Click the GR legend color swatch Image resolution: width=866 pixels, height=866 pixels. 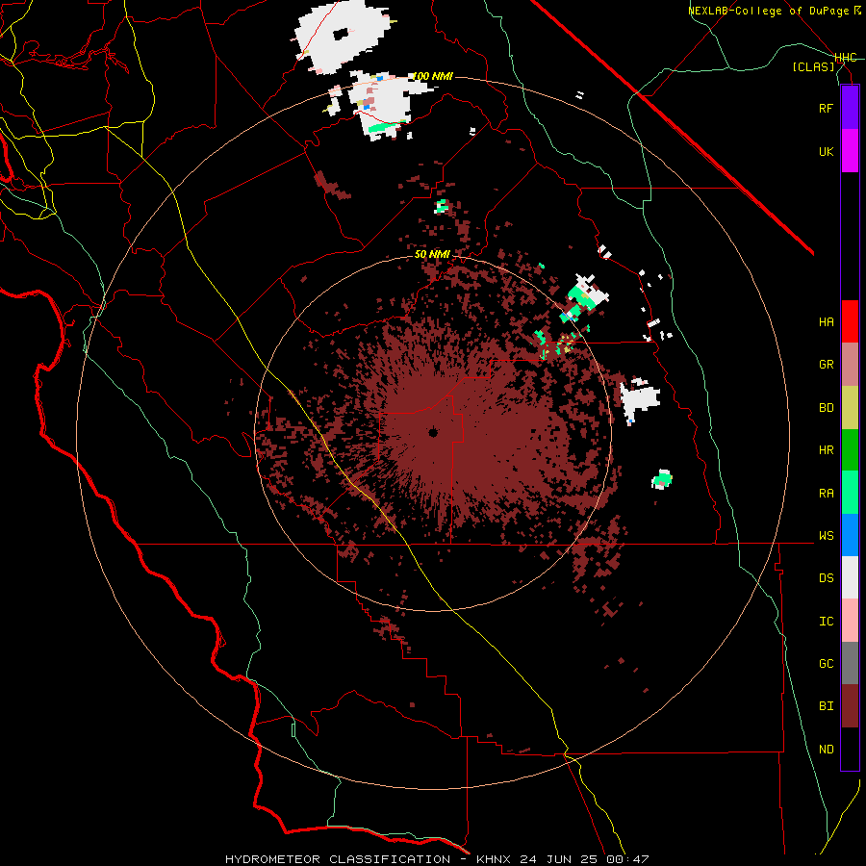(x=850, y=365)
